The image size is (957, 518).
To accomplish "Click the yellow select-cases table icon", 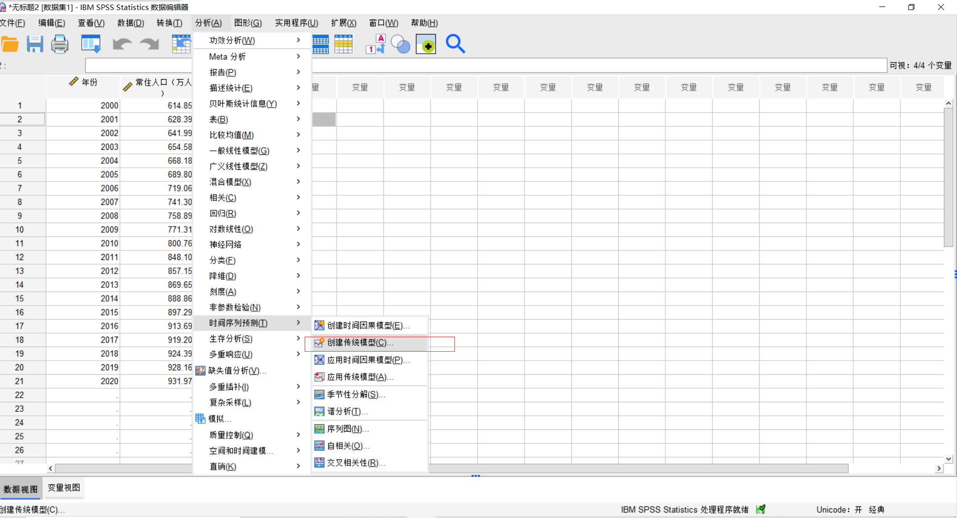I will point(344,44).
